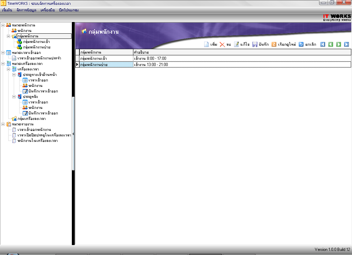The image size is (352, 255).
Task: Open the จัดการข้อมูล menu
Action: 26,10
